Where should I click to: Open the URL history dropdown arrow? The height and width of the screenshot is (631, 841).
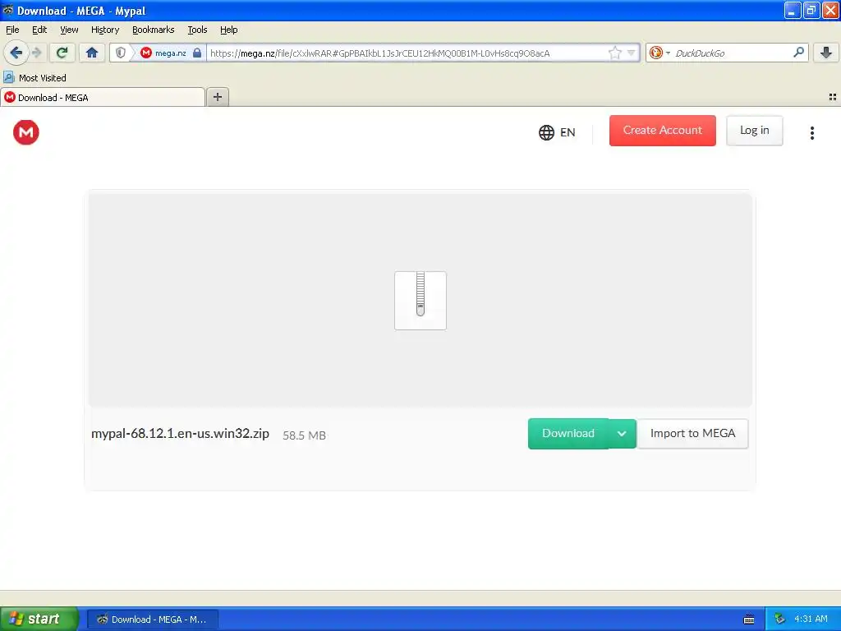click(x=632, y=53)
